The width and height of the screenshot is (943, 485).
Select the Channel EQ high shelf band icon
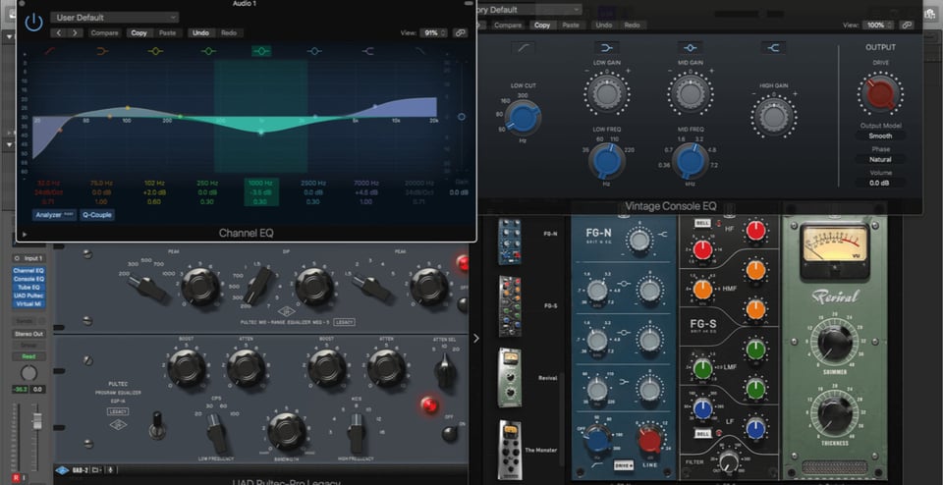click(367, 50)
